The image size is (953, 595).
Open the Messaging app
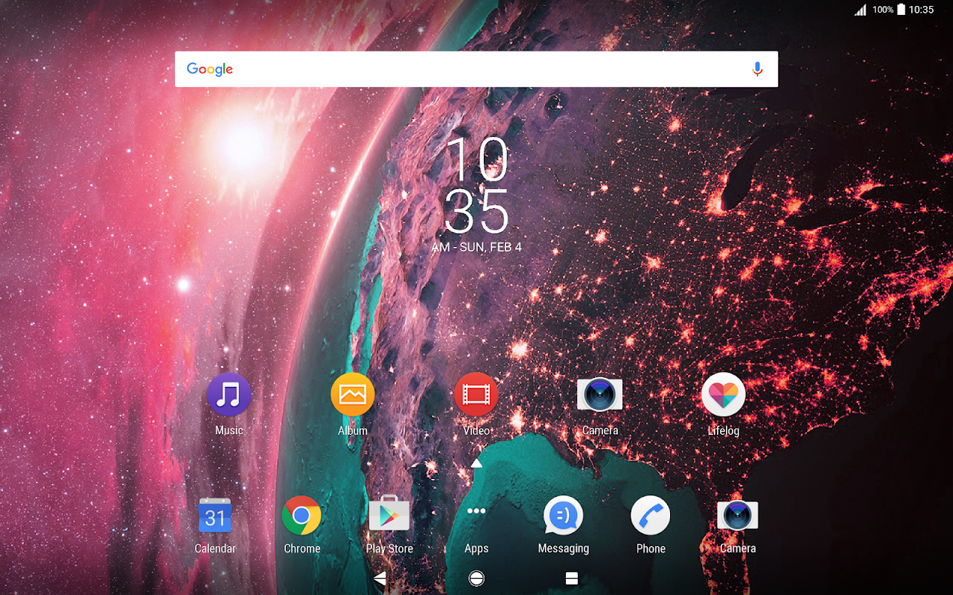coord(564,515)
